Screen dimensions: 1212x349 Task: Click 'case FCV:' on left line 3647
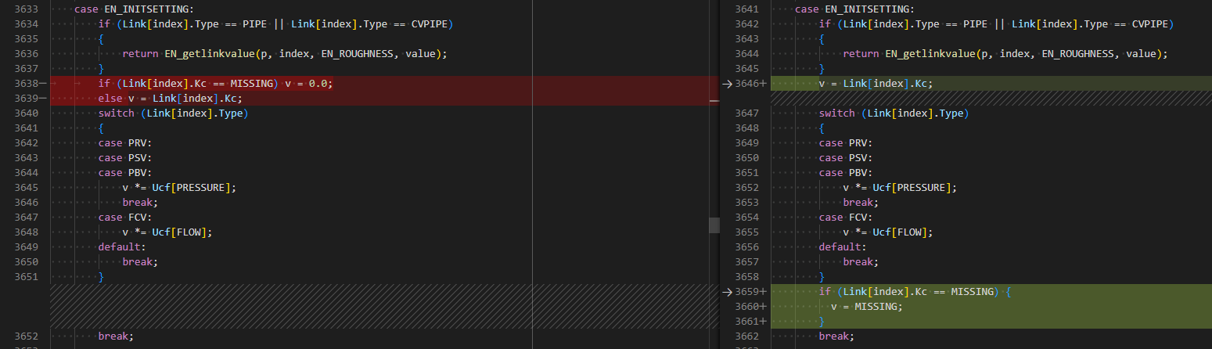(x=125, y=218)
